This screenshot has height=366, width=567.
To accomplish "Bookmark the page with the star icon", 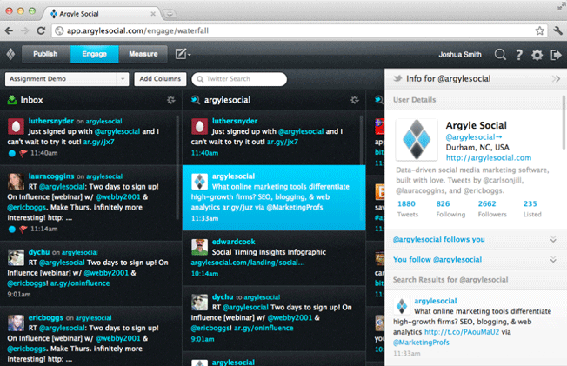I will coord(539,30).
